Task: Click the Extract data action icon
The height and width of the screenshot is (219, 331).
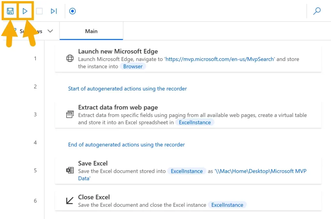Action: [70, 114]
